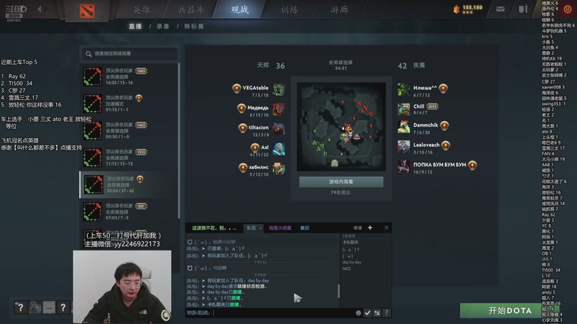Open the Dota 2 logo home button
Screen dimensions: 577x324
[87, 11]
